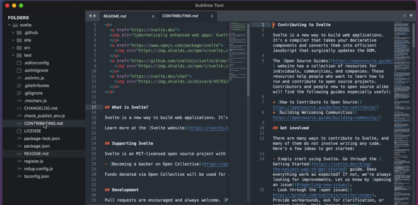
Task: Open the the-easiest-way-to-get-started link
Action: 322,166
